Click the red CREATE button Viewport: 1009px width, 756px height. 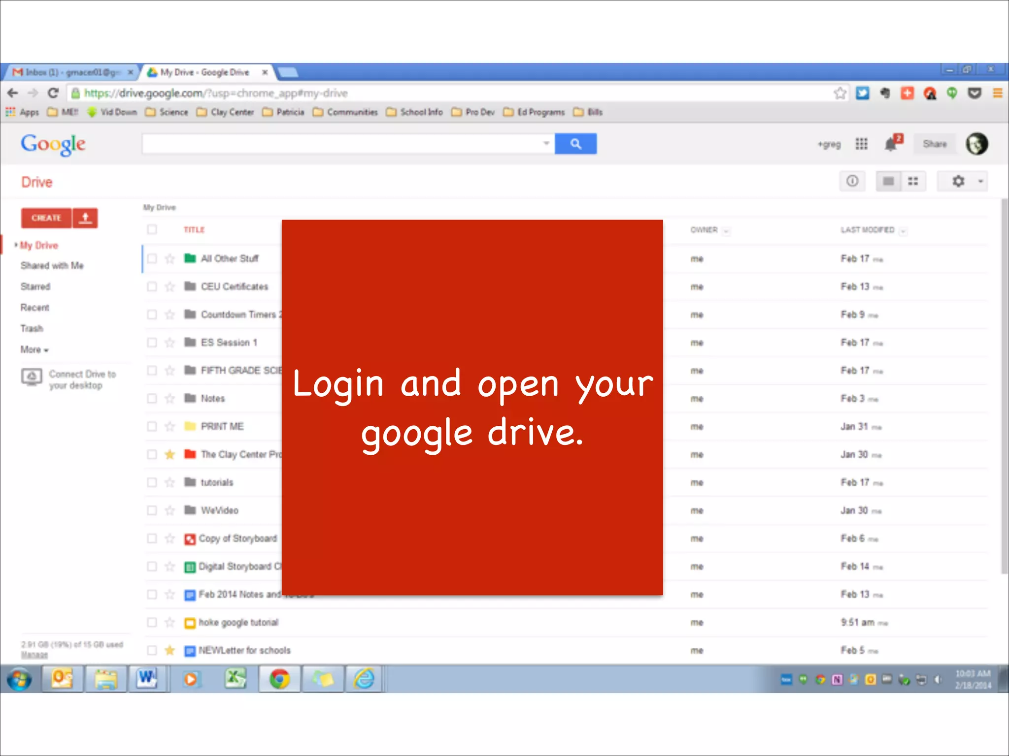click(x=46, y=218)
